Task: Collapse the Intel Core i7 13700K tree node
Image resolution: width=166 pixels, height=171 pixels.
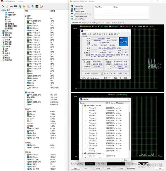Action: coord(82,106)
